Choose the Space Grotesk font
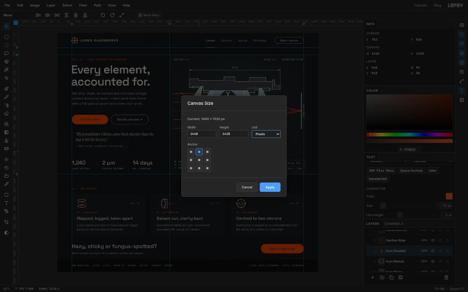 411,171
